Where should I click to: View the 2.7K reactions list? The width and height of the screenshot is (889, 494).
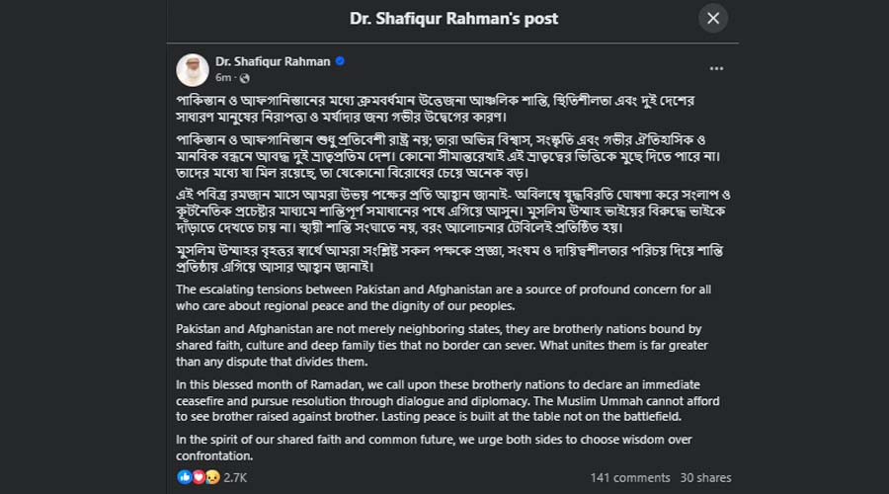tap(235, 477)
